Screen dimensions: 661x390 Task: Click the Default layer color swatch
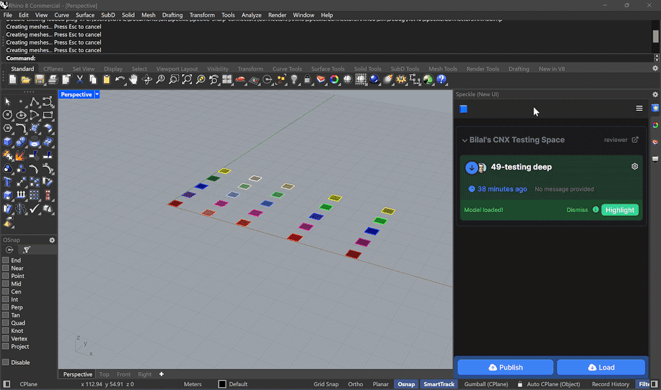coord(222,384)
